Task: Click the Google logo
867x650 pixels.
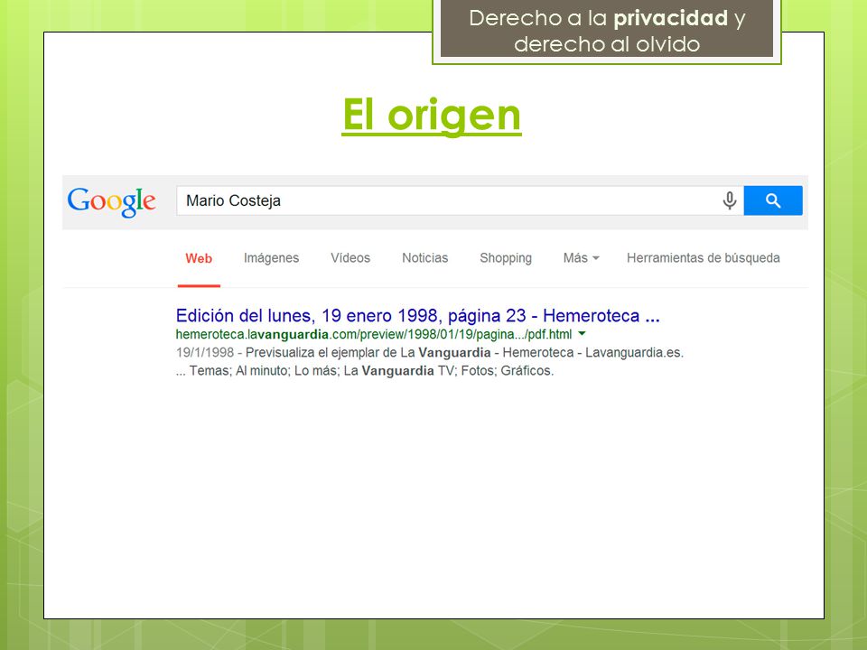Action: [x=111, y=201]
